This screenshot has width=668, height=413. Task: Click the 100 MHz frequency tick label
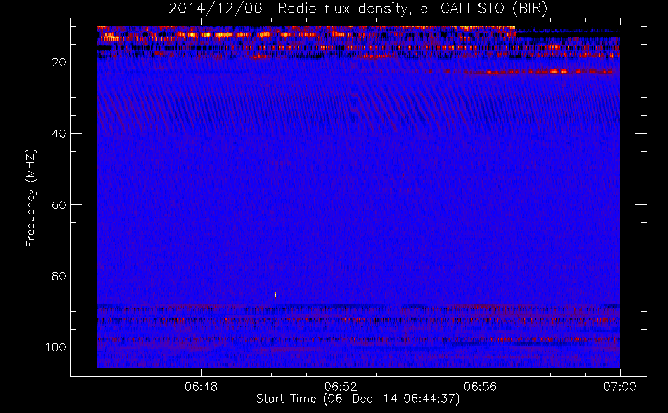tap(56, 347)
